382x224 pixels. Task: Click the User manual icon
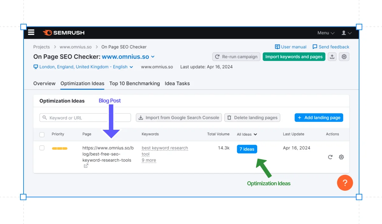pyautogui.click(x=278, y=47)
